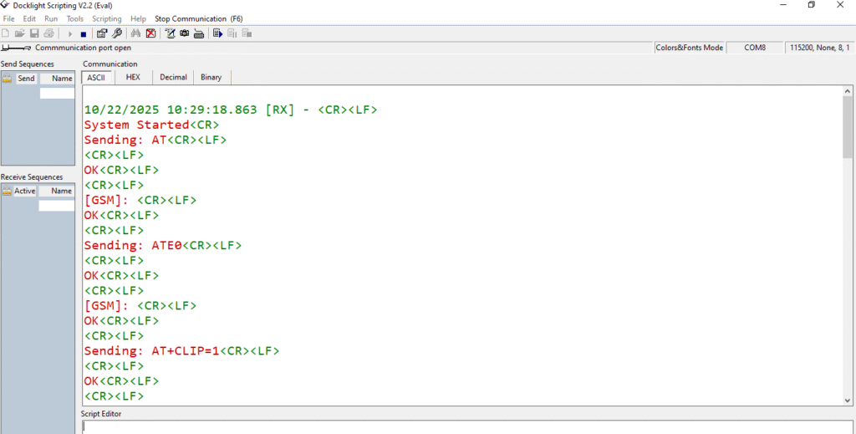Clear communication window with red X icon
The height and width of the screenshot is (434, 856).
coord(150,33)
